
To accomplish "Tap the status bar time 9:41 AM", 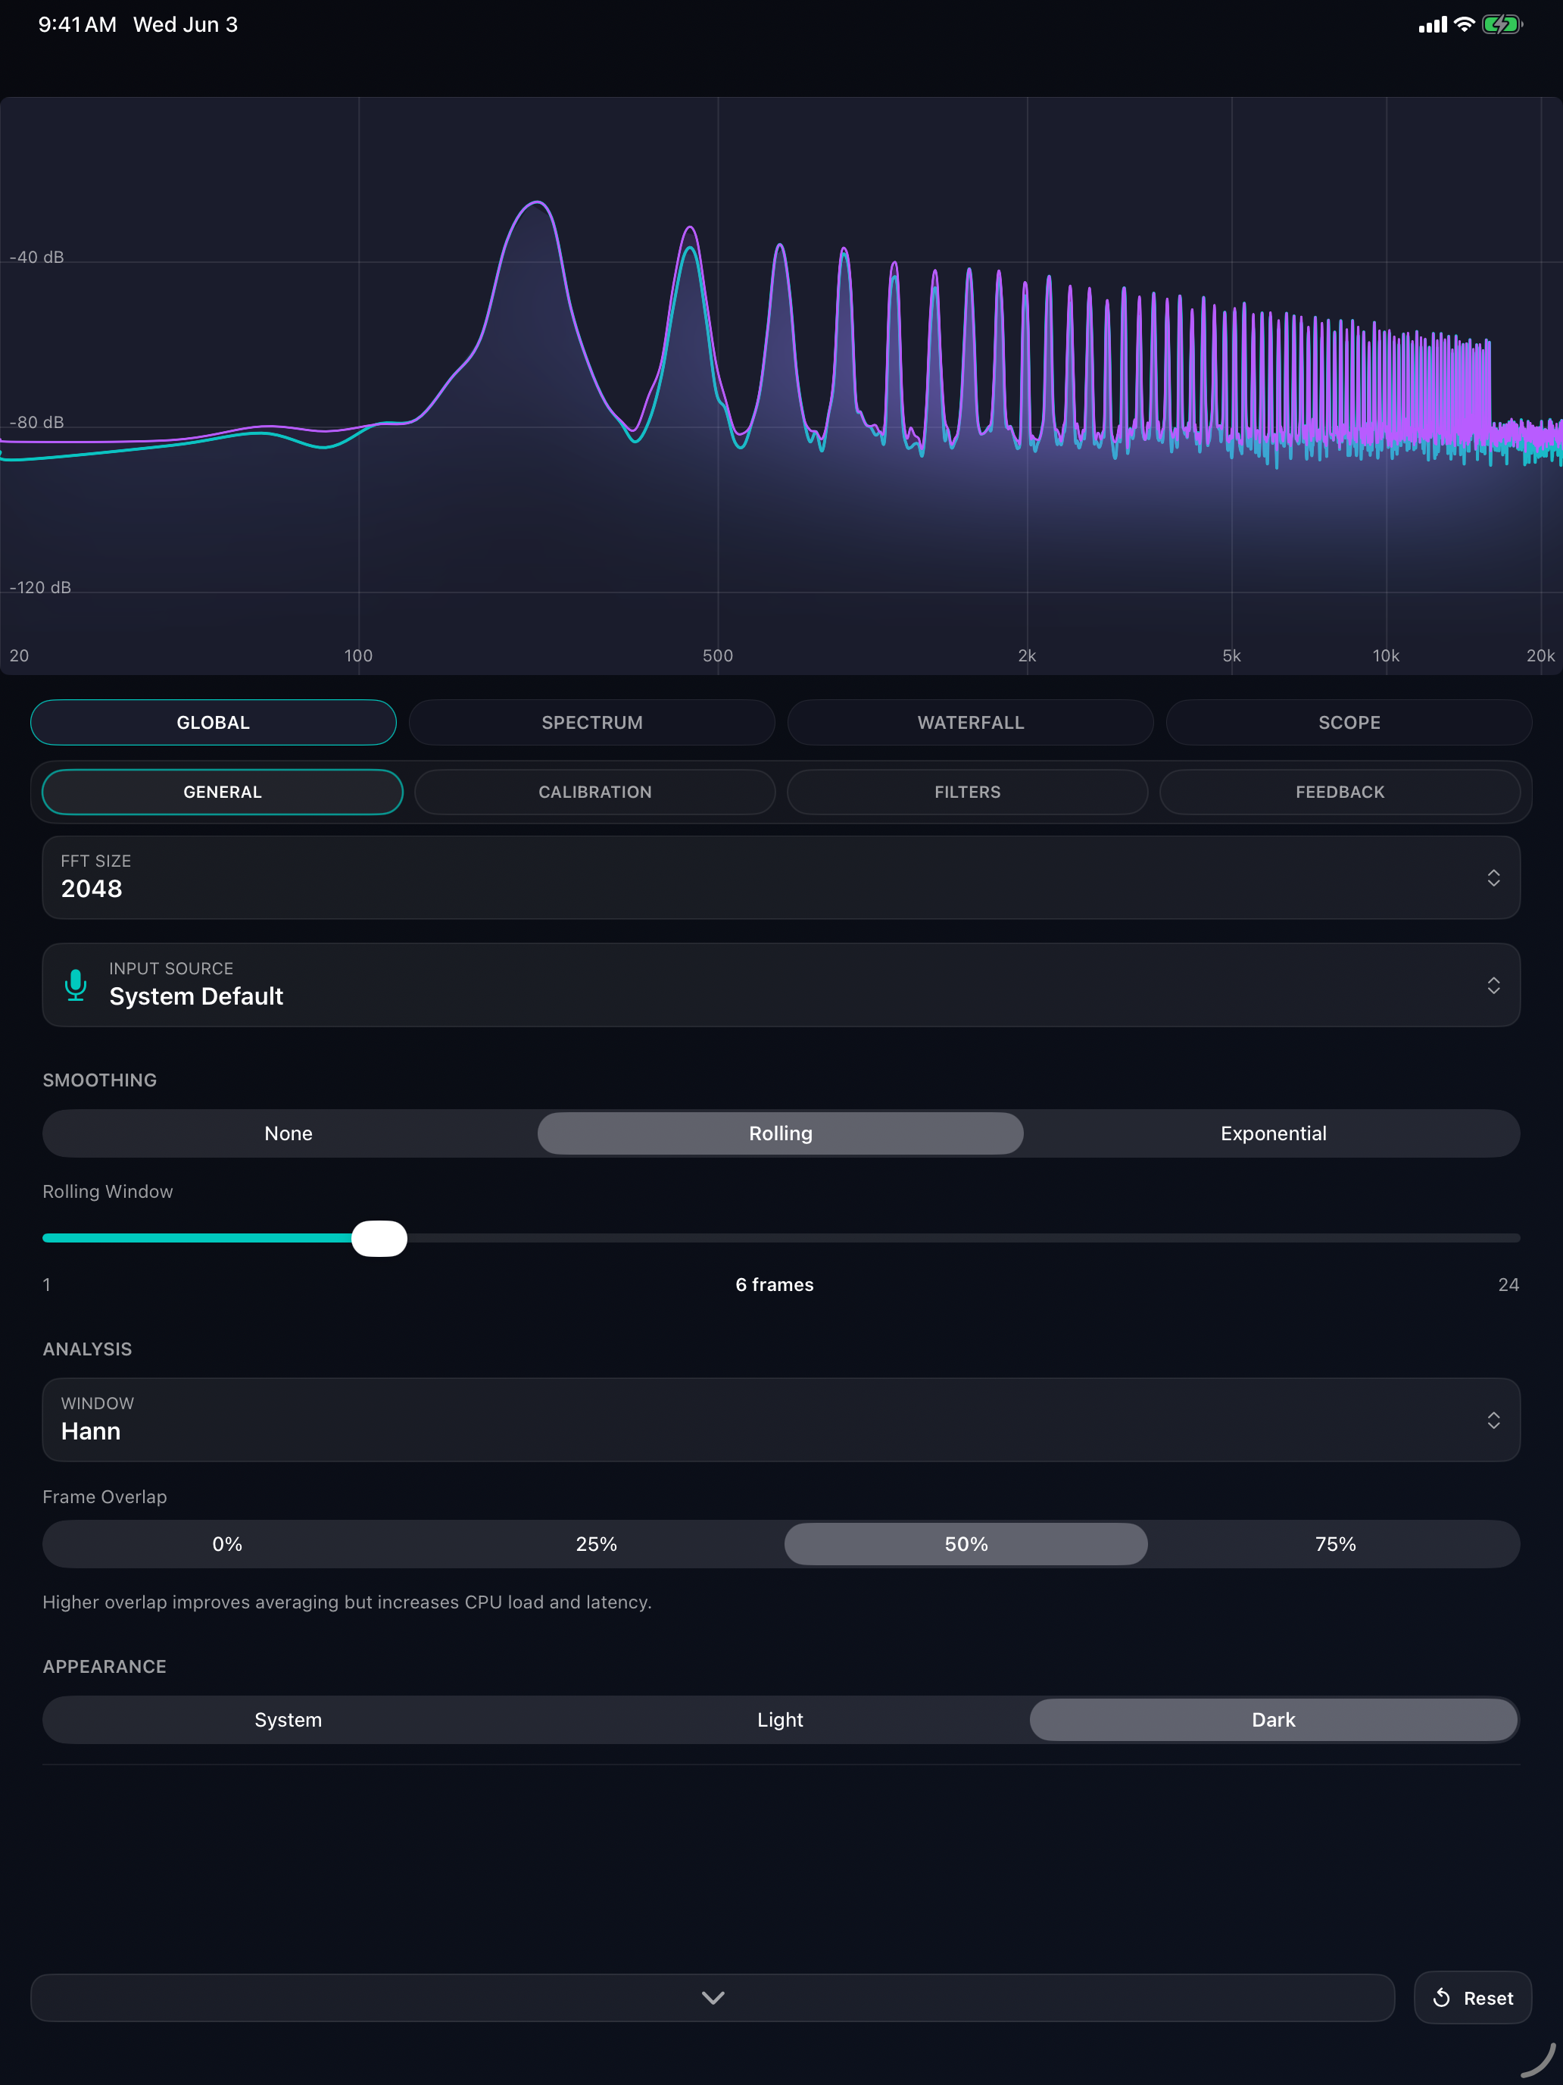I will pos(77,24).
